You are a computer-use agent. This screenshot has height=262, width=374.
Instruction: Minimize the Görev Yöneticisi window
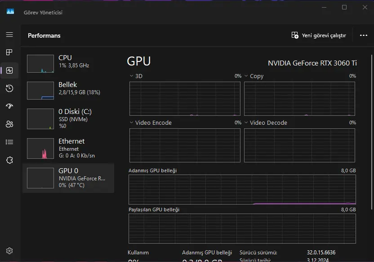point(324,7)
